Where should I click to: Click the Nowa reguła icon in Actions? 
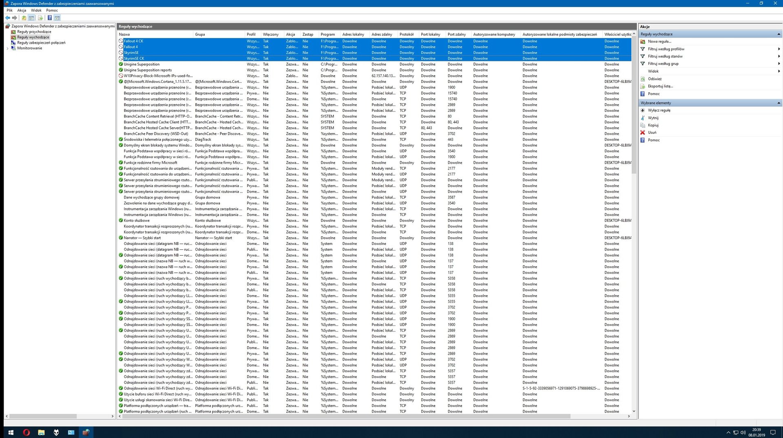643,42
